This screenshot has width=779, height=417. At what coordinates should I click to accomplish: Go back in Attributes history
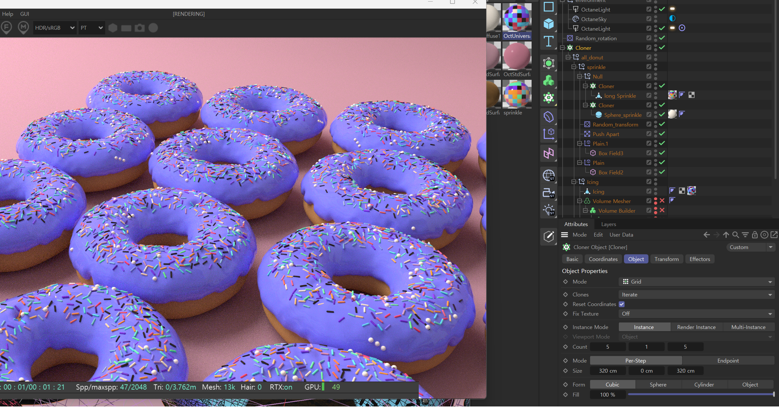coord(706,235)
